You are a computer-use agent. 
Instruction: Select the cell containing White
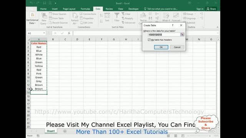(39, 54)
